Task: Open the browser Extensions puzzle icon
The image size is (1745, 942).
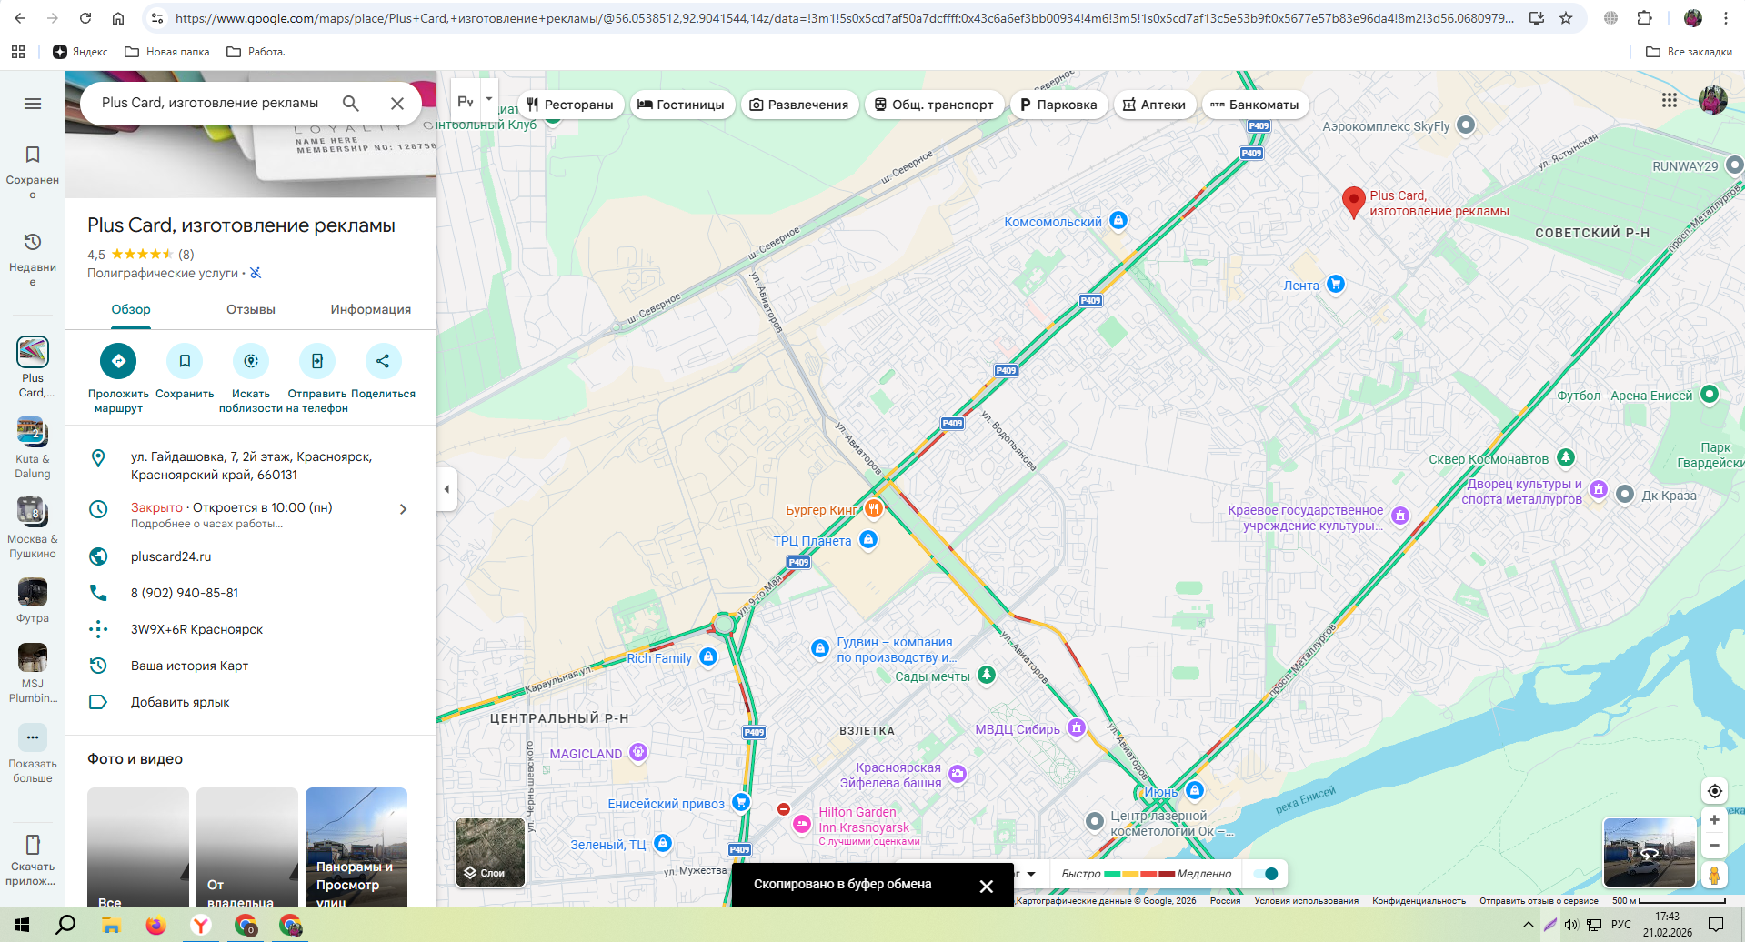Action: point(1644,18)
